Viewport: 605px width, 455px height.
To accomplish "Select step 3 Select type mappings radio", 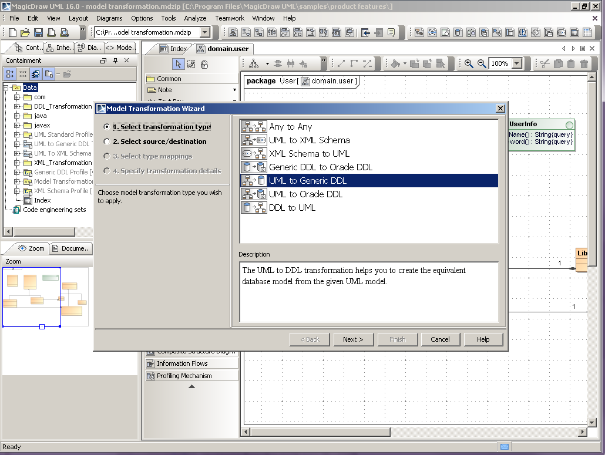I will tap(107, 156).
